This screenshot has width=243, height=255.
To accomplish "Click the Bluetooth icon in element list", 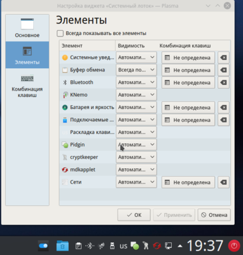I will coord(65,82).
